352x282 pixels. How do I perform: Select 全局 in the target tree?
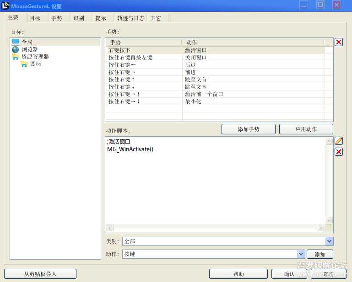pyautogui.click(x=27, y=42)
